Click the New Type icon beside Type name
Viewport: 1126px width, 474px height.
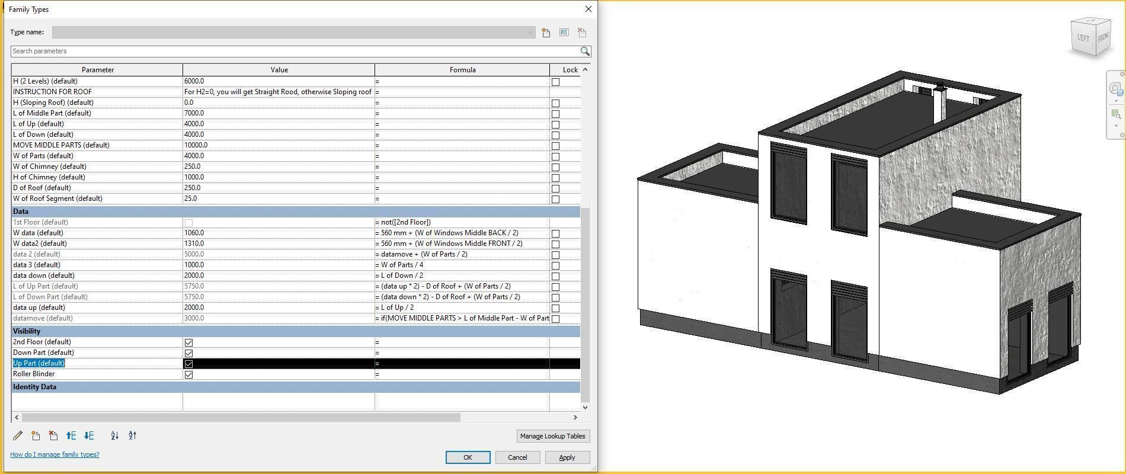pos(546,33)
